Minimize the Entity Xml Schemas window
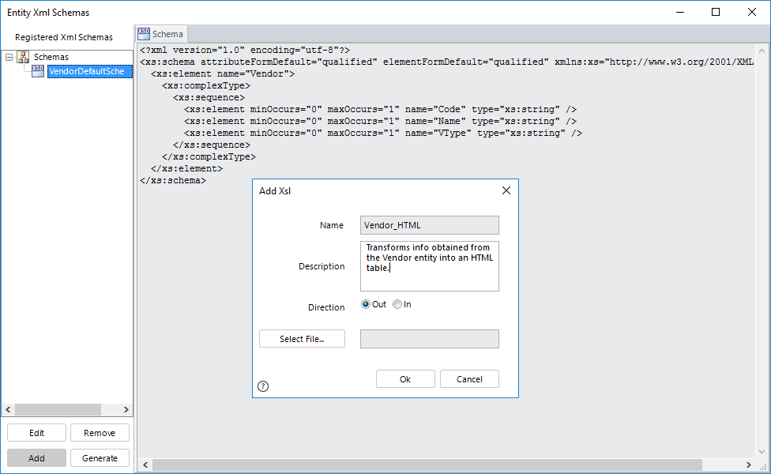This screenshot has height=474, width=771. pyautogui.click(x=680, y=13)
